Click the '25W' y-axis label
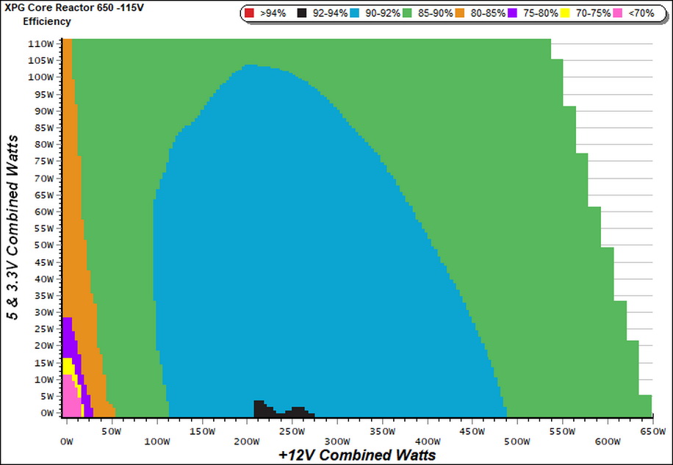 (44, 329)
